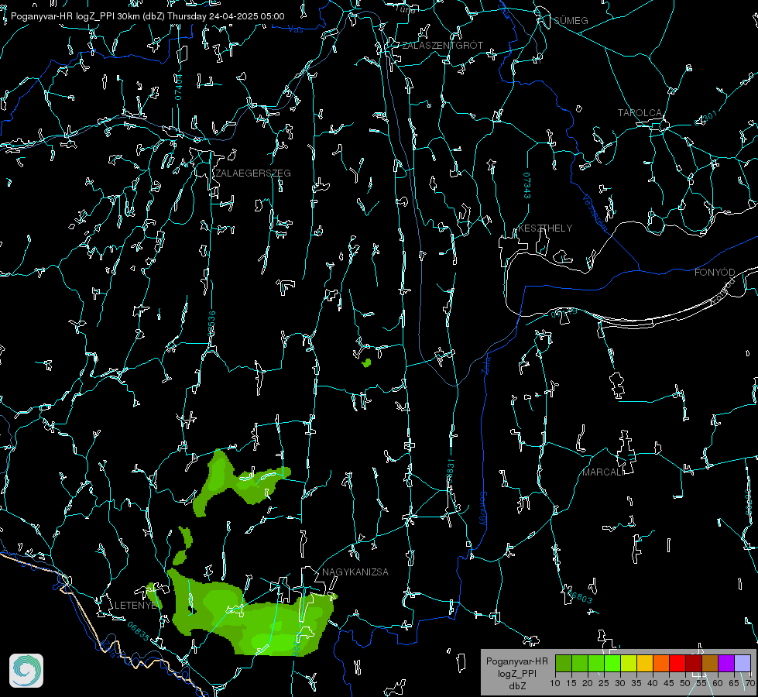Pick the 60-65 dBZ purple legend swatch
Viewport: 758px width, 697px height.
coord(726,663)
